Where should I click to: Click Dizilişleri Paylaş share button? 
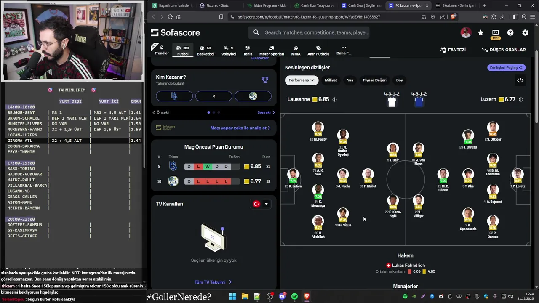(x=507, y=68)
